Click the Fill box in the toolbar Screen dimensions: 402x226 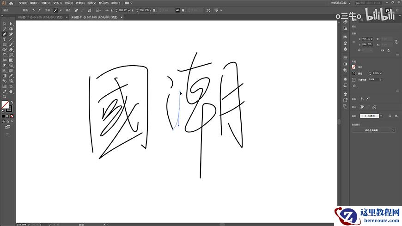(5, 104)
